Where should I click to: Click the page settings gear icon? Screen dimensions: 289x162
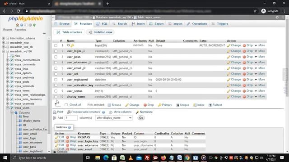(x=277, y=18)
